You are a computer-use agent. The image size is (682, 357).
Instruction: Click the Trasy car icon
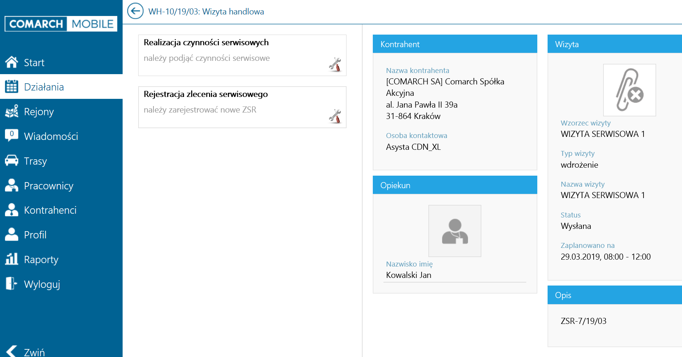tap(12, 160)
